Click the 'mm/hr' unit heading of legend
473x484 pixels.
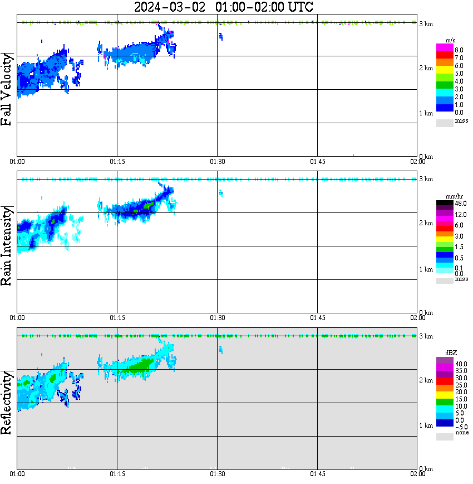tap(454, 196)
